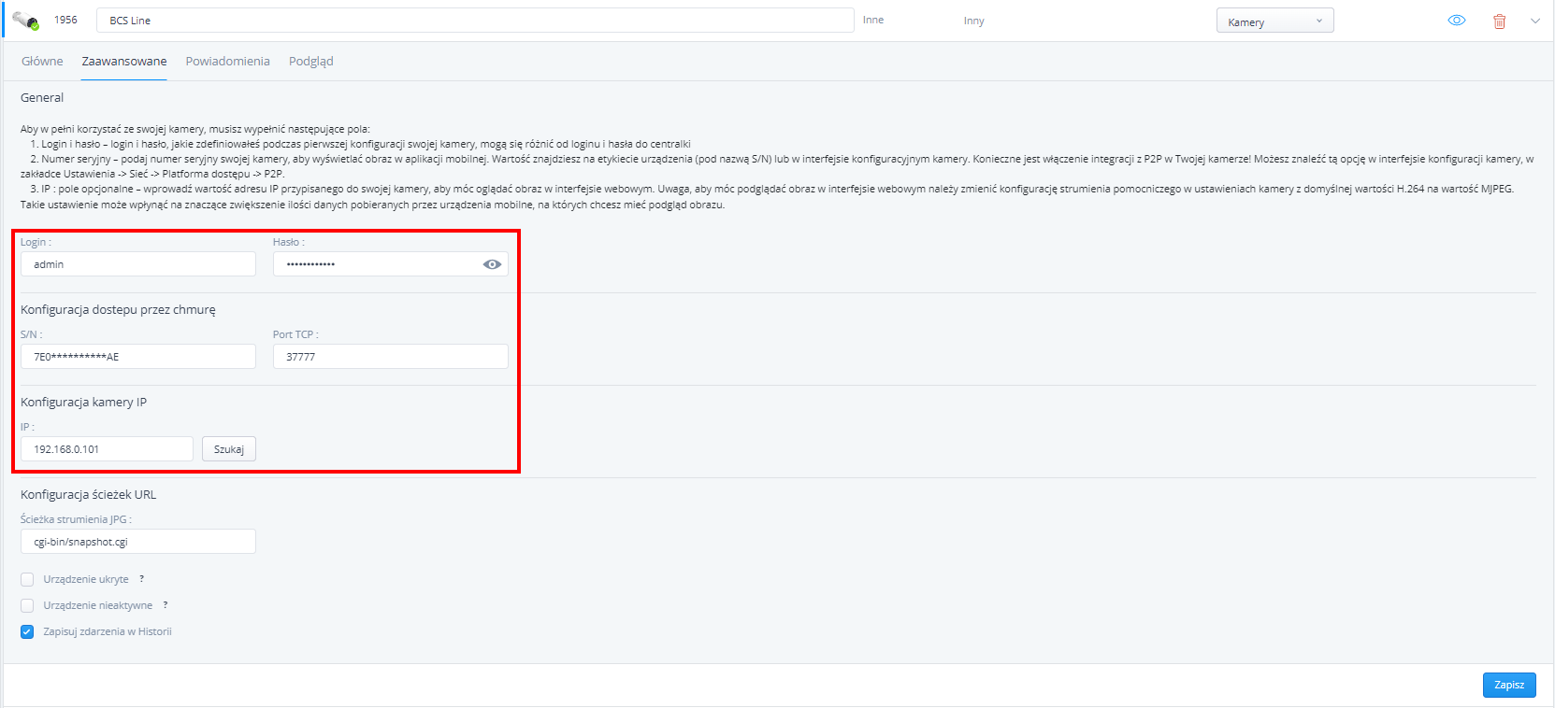Screen dimensions: 1555x708
Task: Edit the BCS Line device name field
Action: pos(474,21)
